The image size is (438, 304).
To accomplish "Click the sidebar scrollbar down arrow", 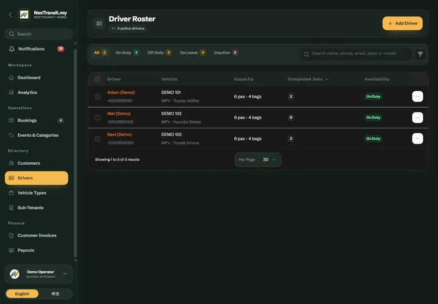I will pyautogui.click(x=75, y=260).
